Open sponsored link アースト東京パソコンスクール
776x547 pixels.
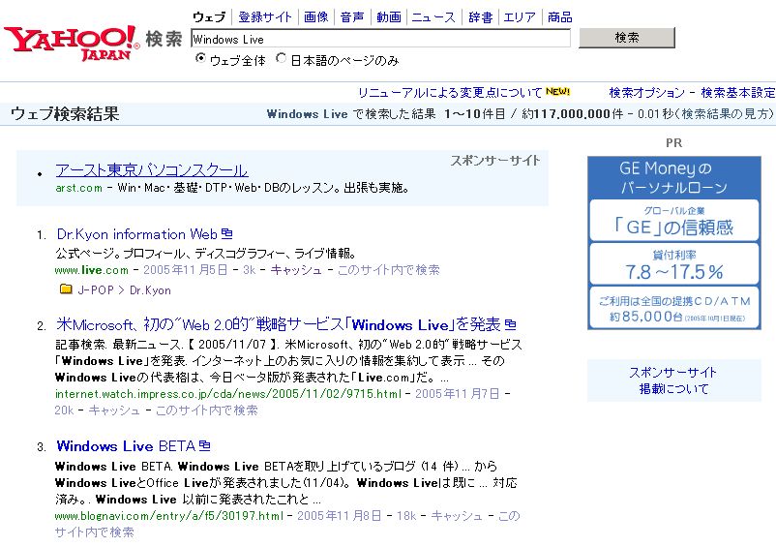click(152, 170)
